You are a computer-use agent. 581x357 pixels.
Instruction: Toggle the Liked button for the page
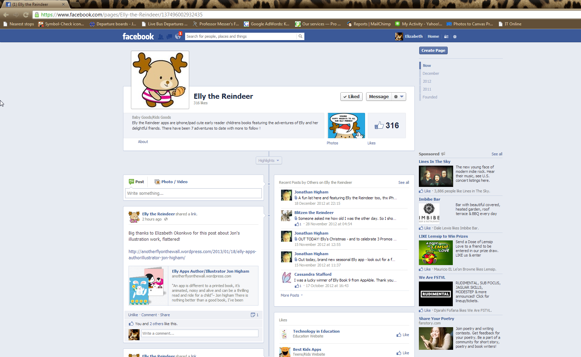(x=351, y=97)
